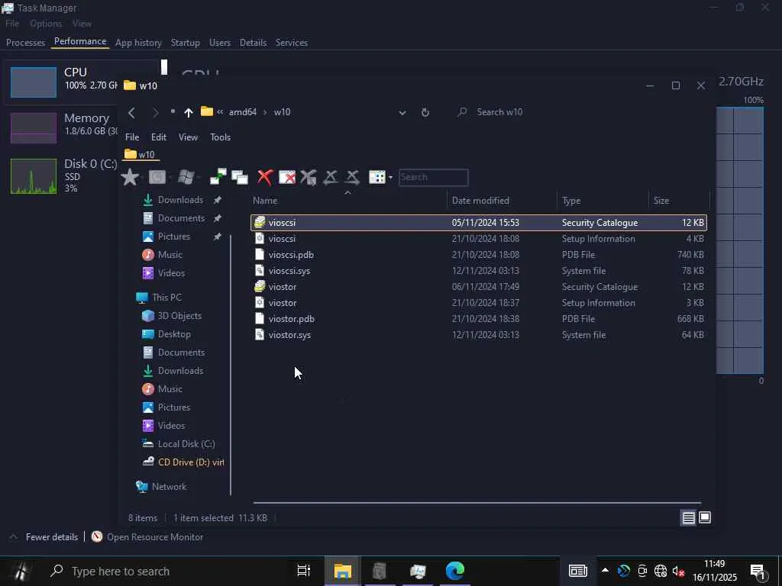
Task: Switch to large icons view using bottom-right button
Action: pyautogui.click(x=705, y=518)
